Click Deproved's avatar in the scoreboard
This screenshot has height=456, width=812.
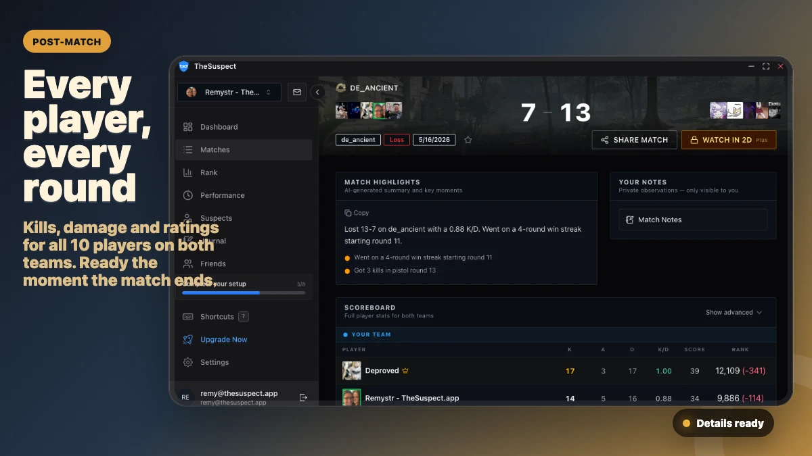coord(352,371)
